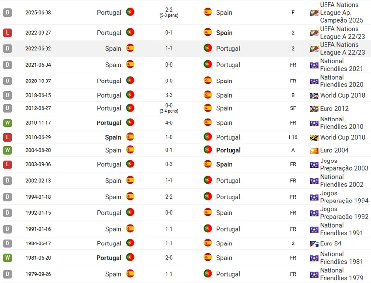Click Portugal's flag in the 2025-06-08 row
The image size is (371, 283).
click(x=130, y=12)
